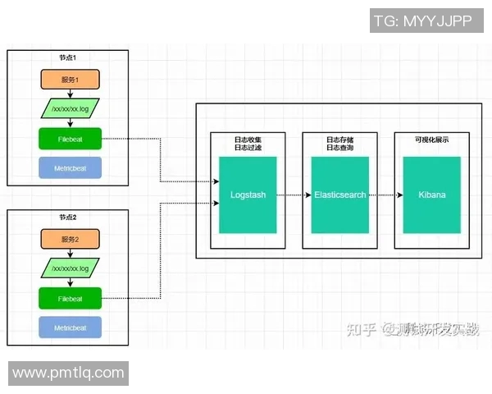Click the teal Logstash block
This screenshot has height=394, width=492.
click(248, 195)
